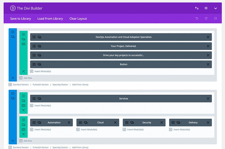Open settings of Button module
This screenshot has width=225, height=149.
tap(34, 64)
